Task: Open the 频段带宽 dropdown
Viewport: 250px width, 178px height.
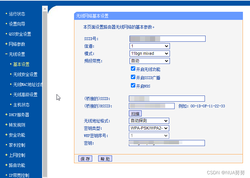Action: click(149, 61)
